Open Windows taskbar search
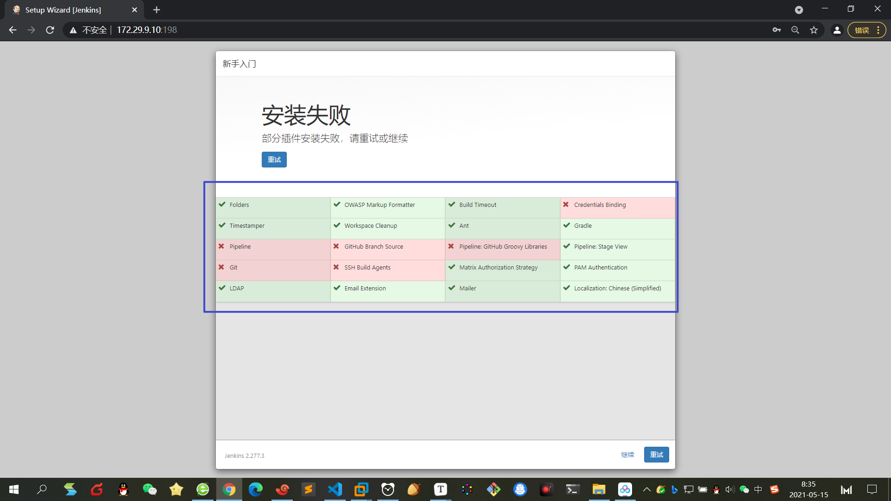This screenshot has height=501, width=891. click(x=42, y=489)
